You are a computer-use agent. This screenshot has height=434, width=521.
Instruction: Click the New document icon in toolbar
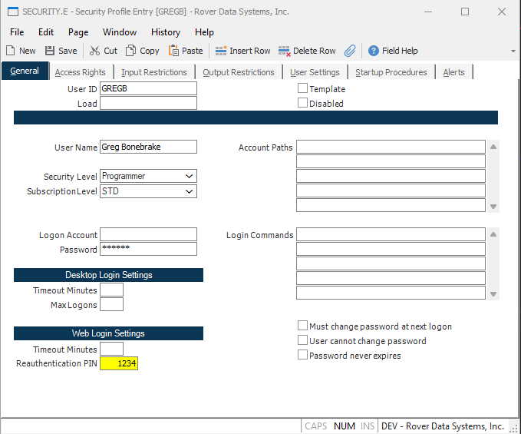point(11,51)
